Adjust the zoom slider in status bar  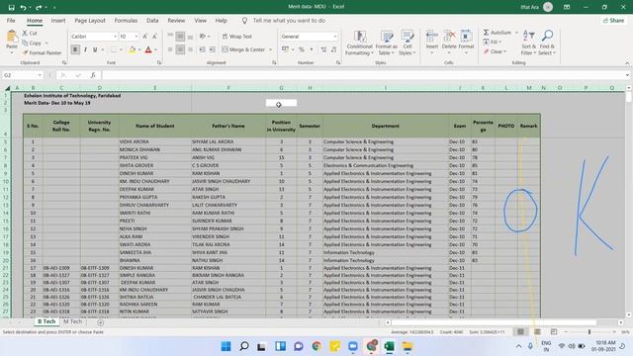point(589,332)
